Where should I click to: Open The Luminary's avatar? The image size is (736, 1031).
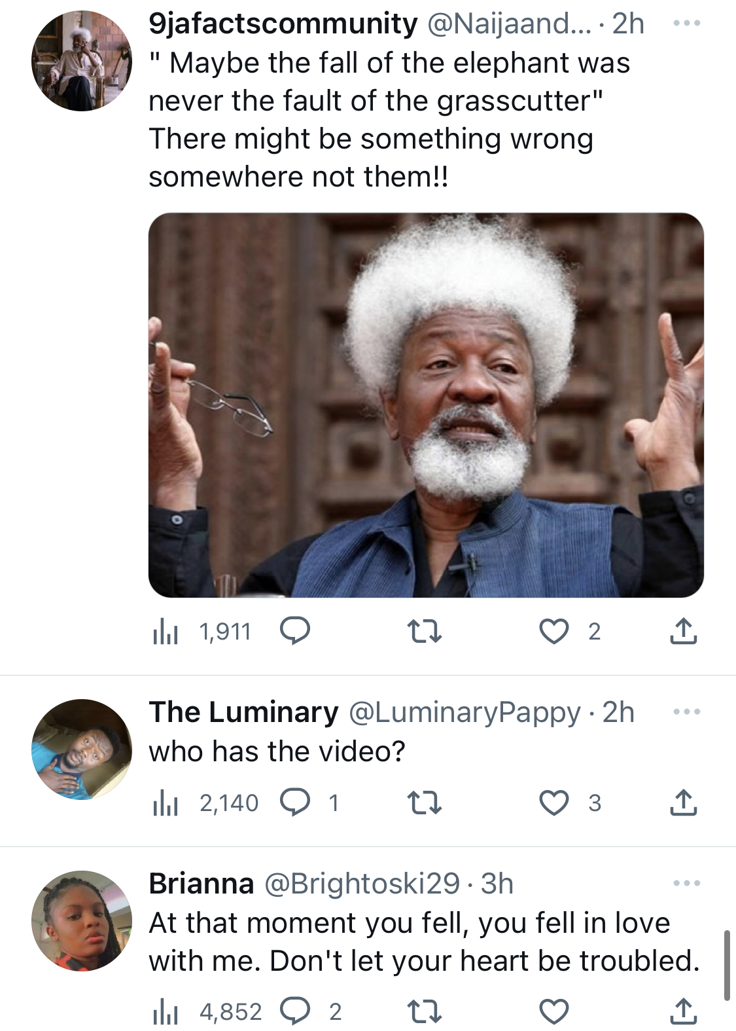pyautogui.click(x=82, y=750)
